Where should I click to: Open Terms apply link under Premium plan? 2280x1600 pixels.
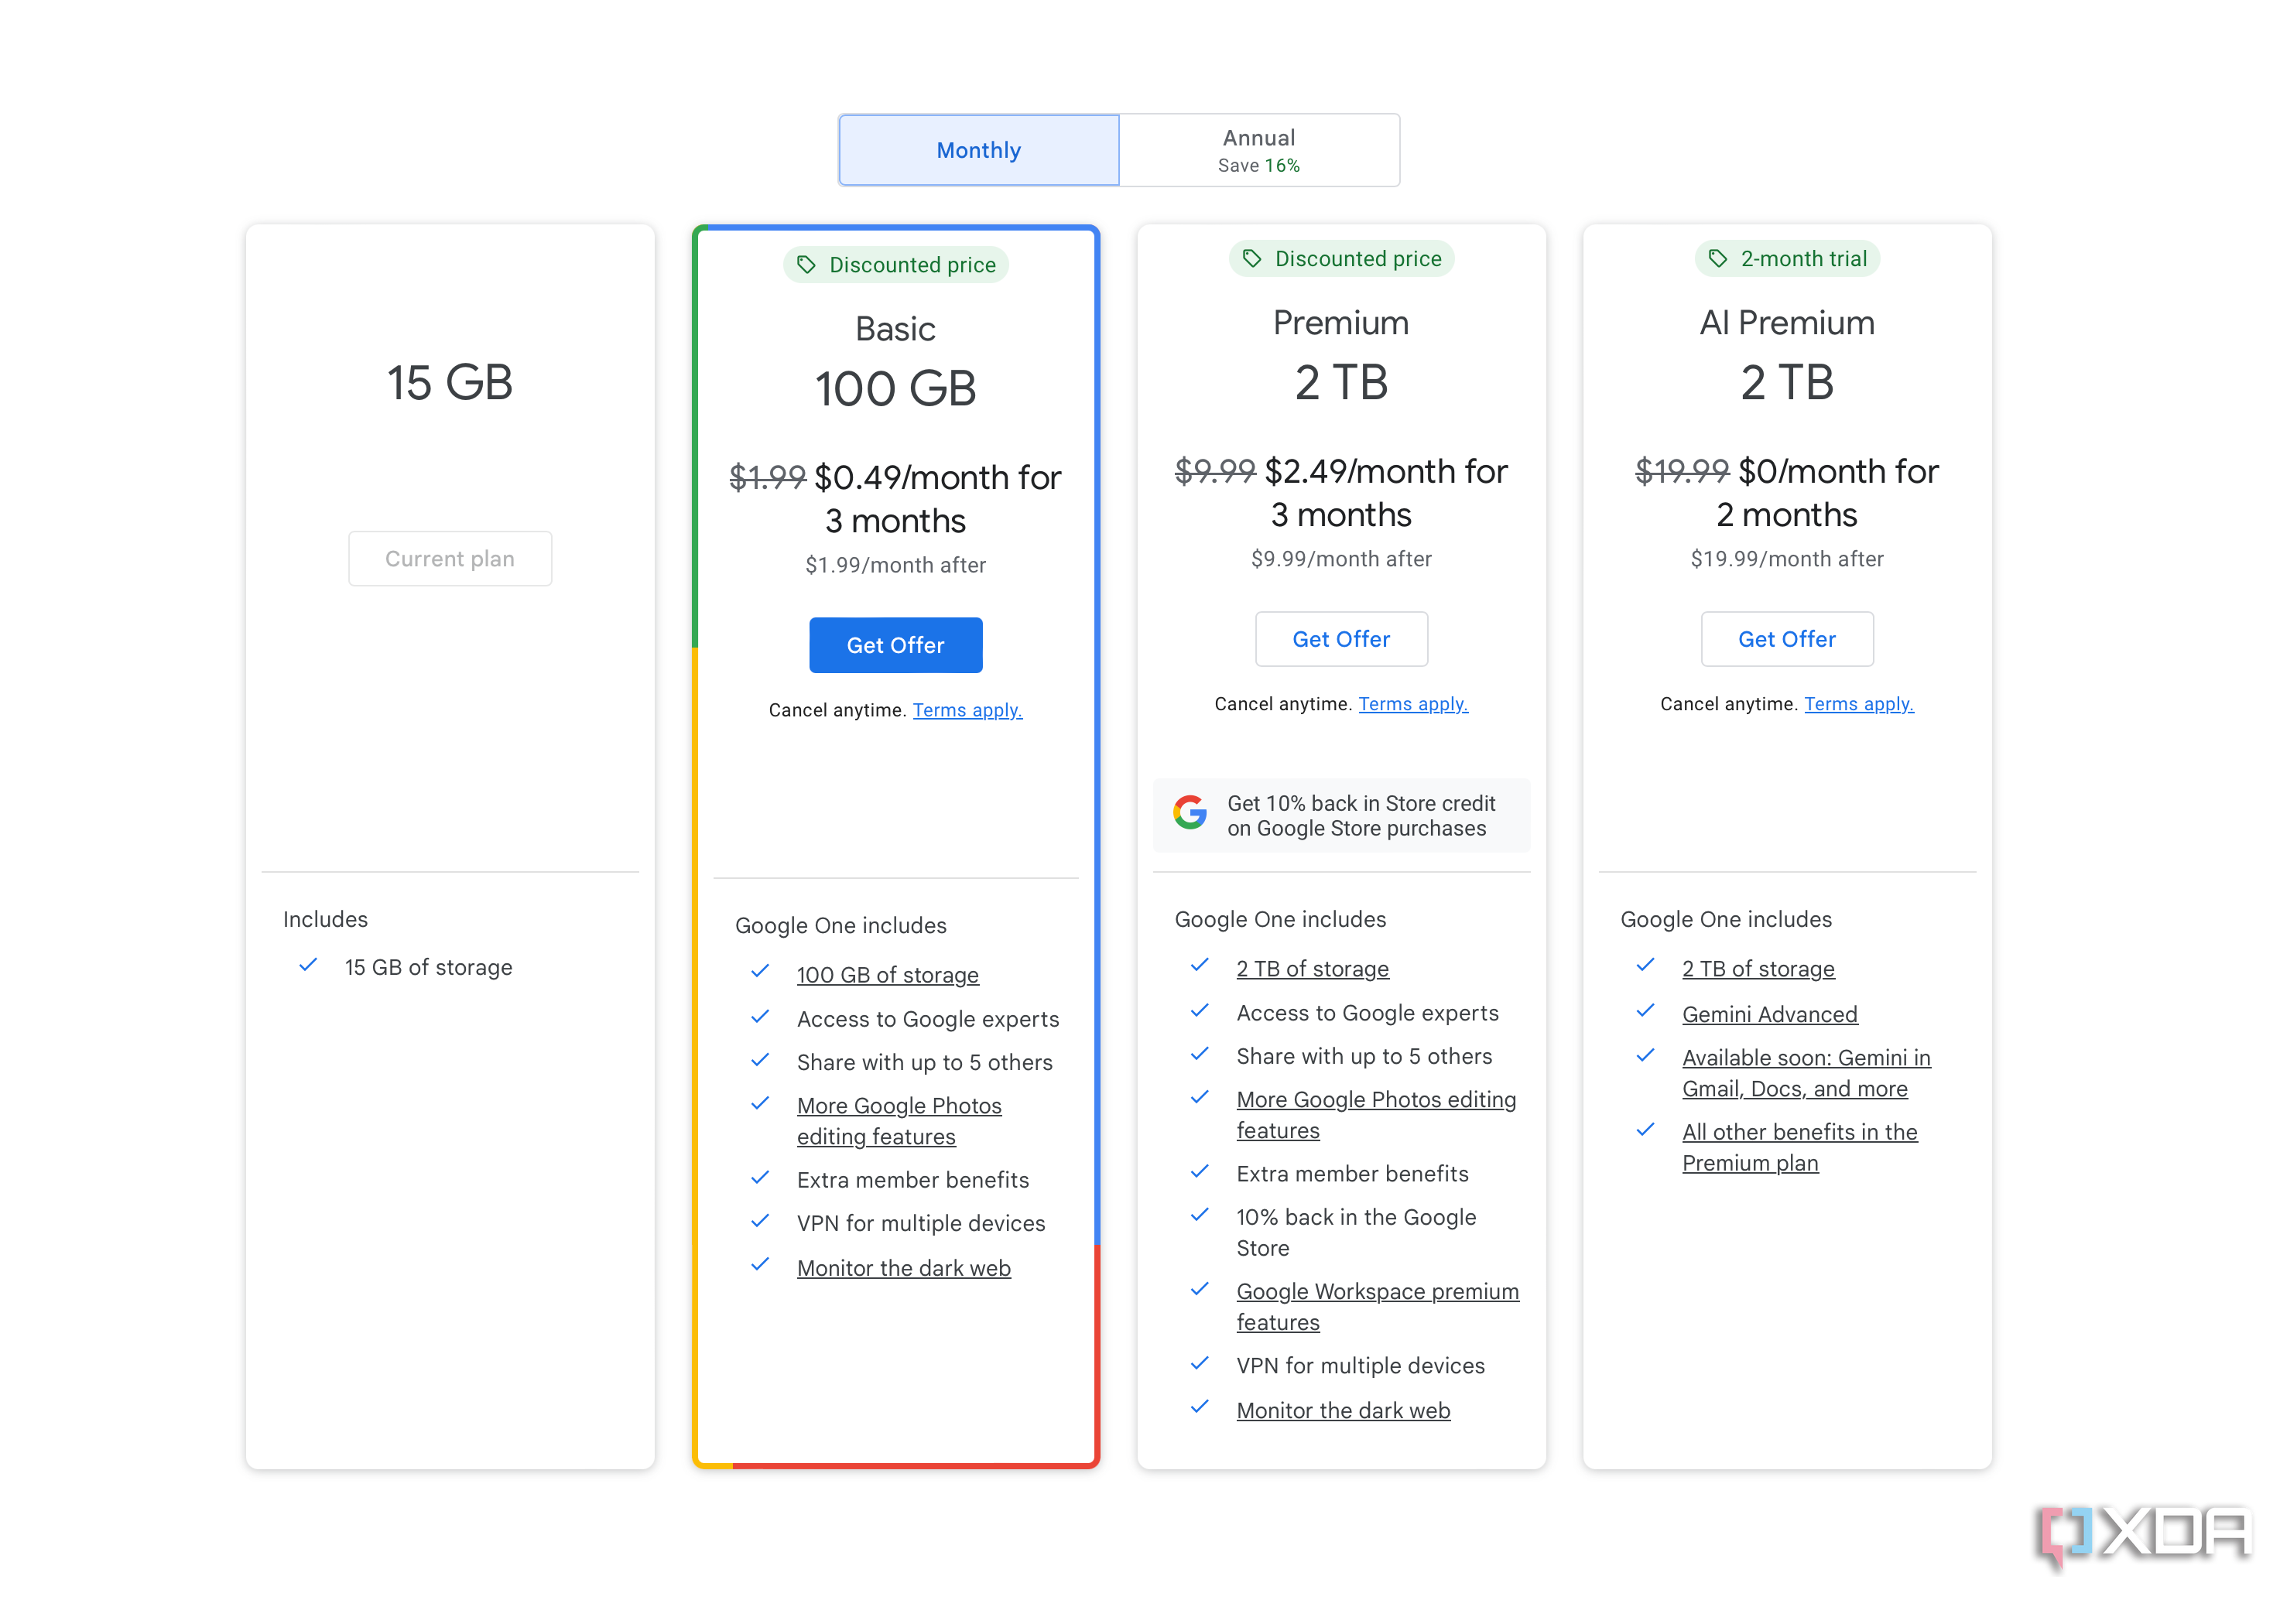click(1413, 705)
